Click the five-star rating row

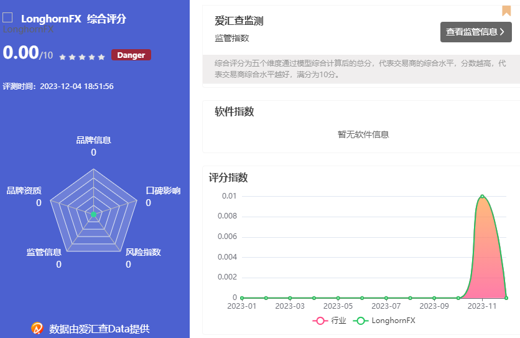82,57
